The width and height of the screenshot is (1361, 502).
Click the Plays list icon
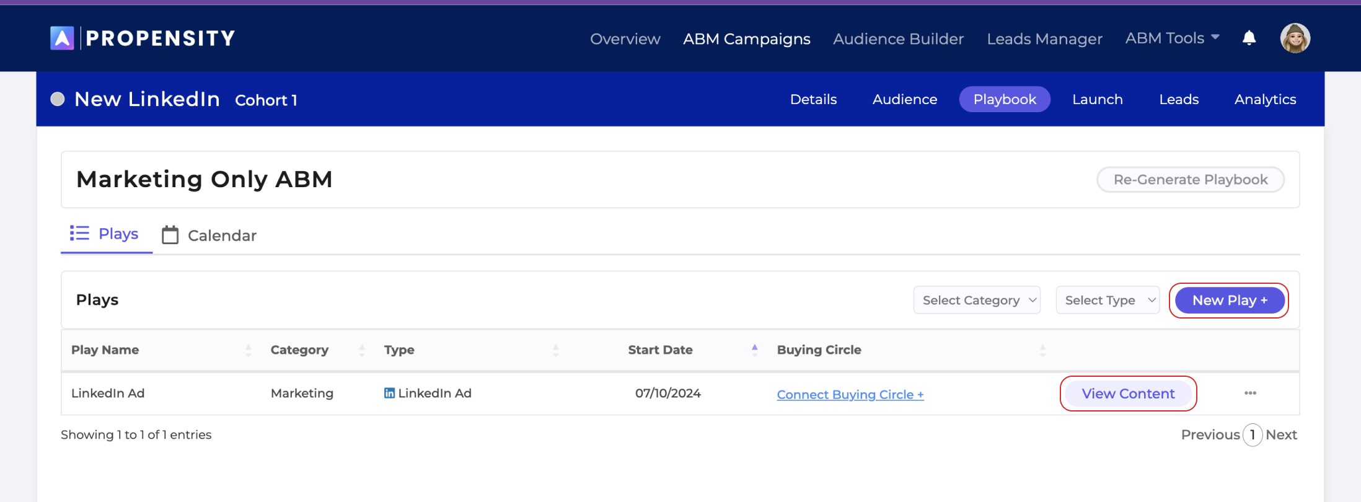tap(79, 233)
